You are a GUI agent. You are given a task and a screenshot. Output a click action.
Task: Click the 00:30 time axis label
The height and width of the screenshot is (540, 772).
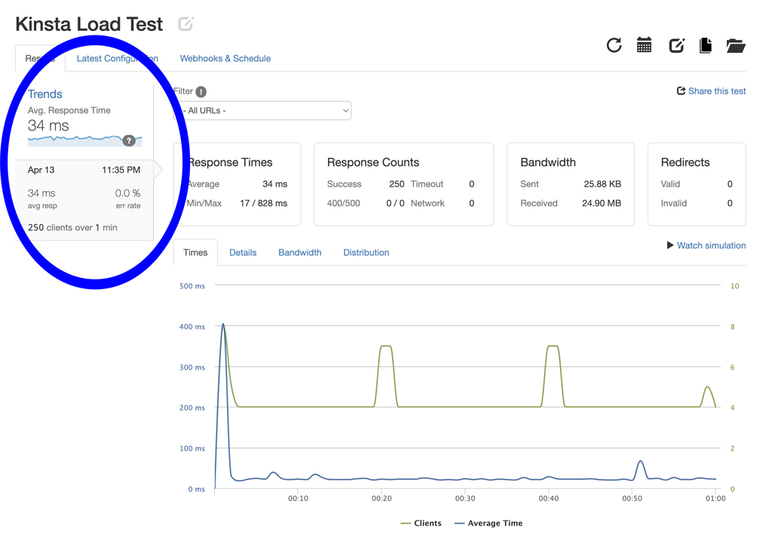pos(464,499)
